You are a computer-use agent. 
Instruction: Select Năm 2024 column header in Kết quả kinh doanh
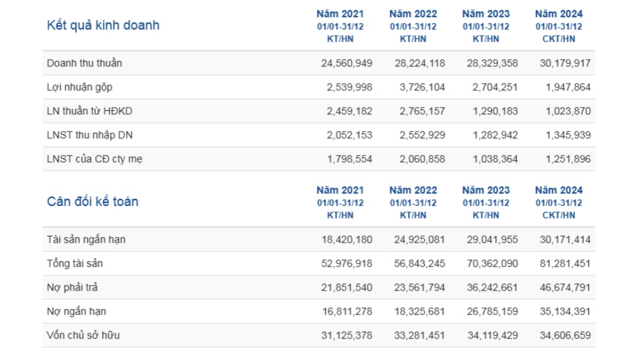[x=559, y=14]
